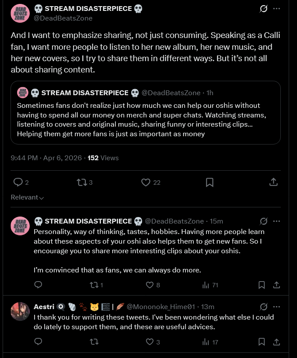
Task: Open the three-dot menu on the main tweet
Action: (276, 9)
